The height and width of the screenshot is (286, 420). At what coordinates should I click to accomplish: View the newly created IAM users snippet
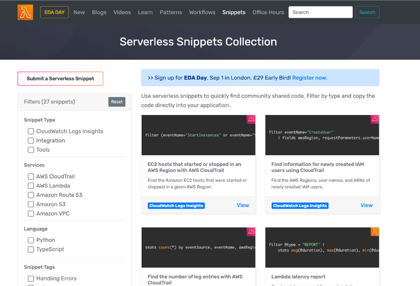366,205
